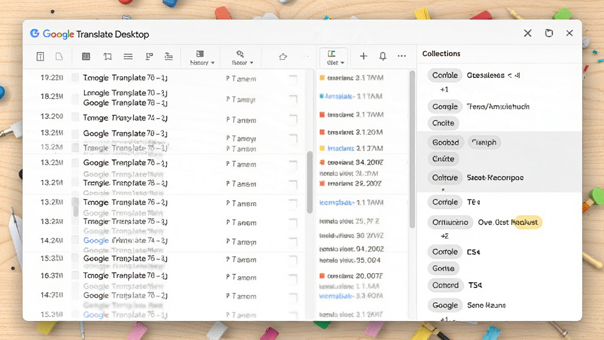Select the 'Google' chip at bottom of Collections
Screen dimensions: 604x340
pos(445,305)
